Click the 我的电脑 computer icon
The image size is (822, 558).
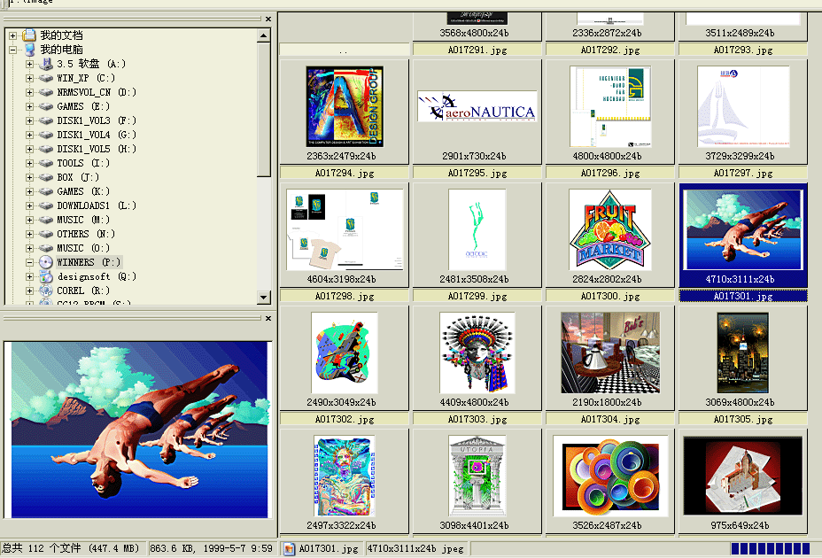tap(30, 50)
